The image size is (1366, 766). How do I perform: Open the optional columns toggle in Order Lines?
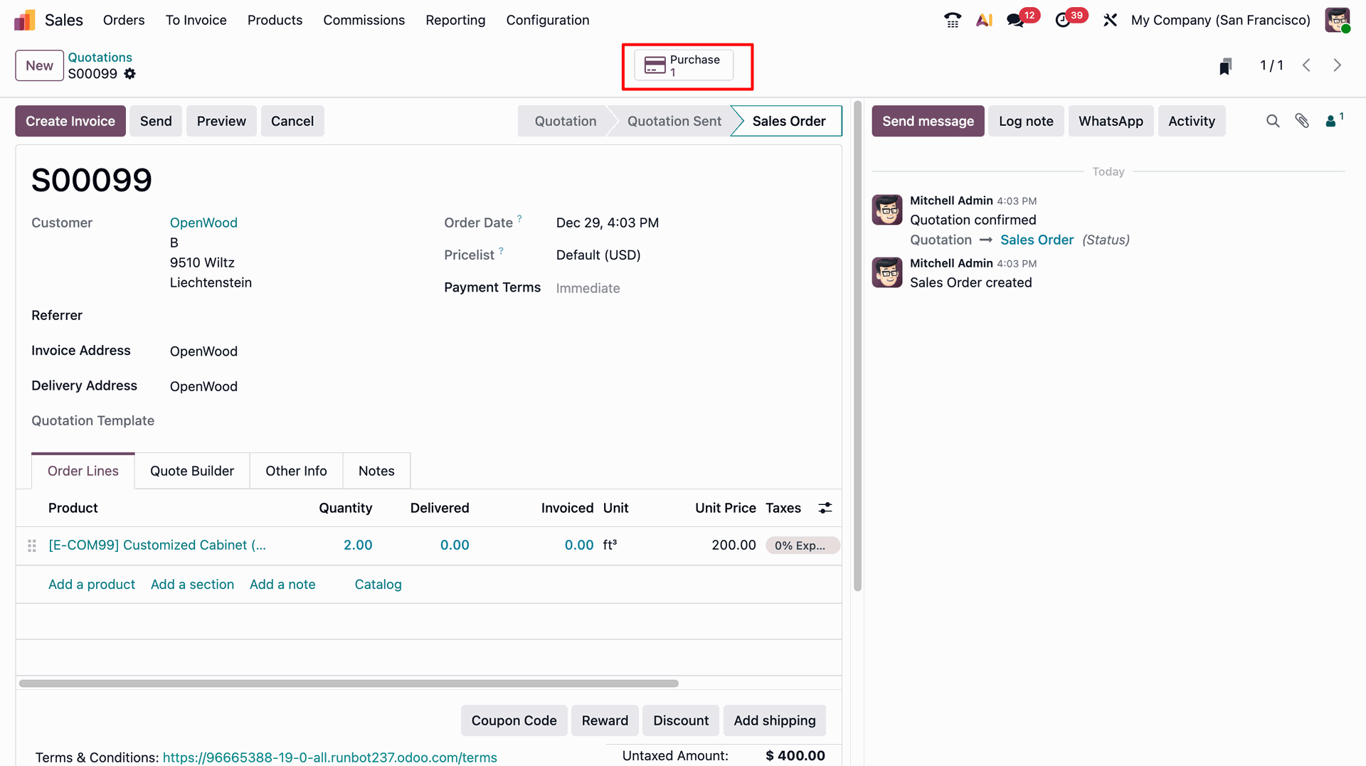[x=825, y=508]
